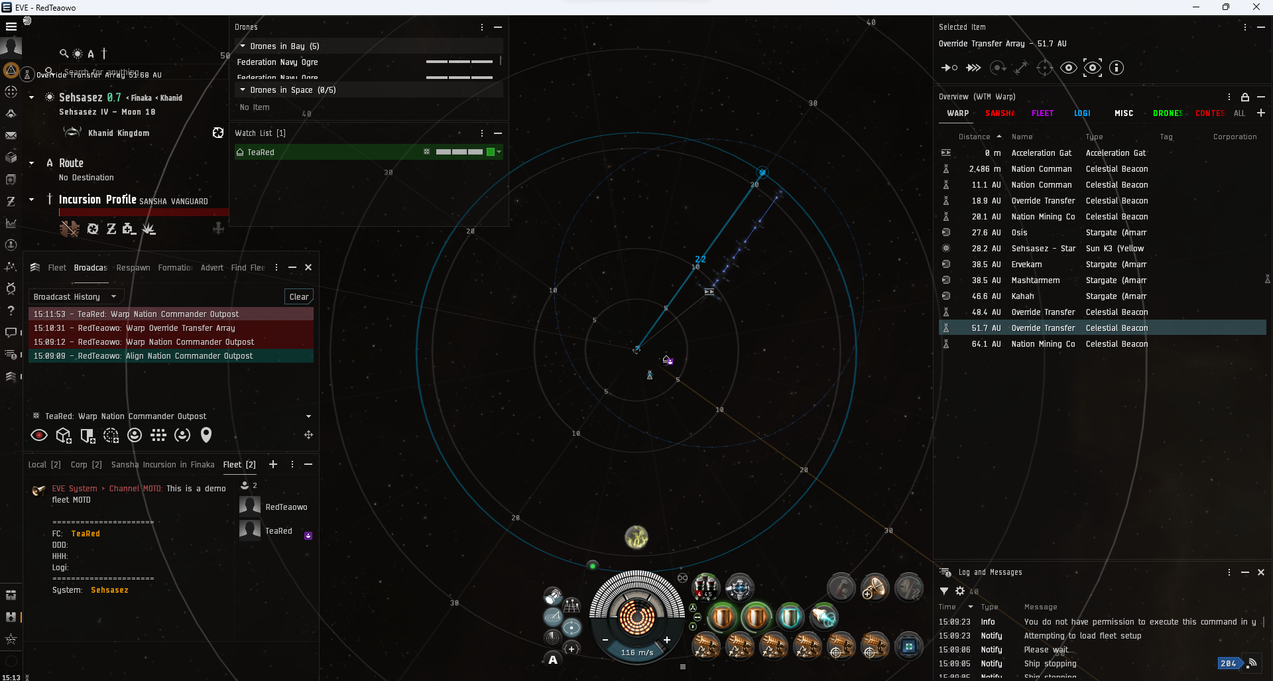Open the Market graph icon in Neocom
The image size is (1273, 681).
pyautogui.click(x=11, y=223)
